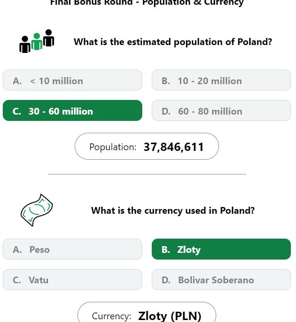Click the letter D beside Bolivar Soberano
The width and height of the screenshot is (296, 322).
pyautogui.click(x=166, y=280)
